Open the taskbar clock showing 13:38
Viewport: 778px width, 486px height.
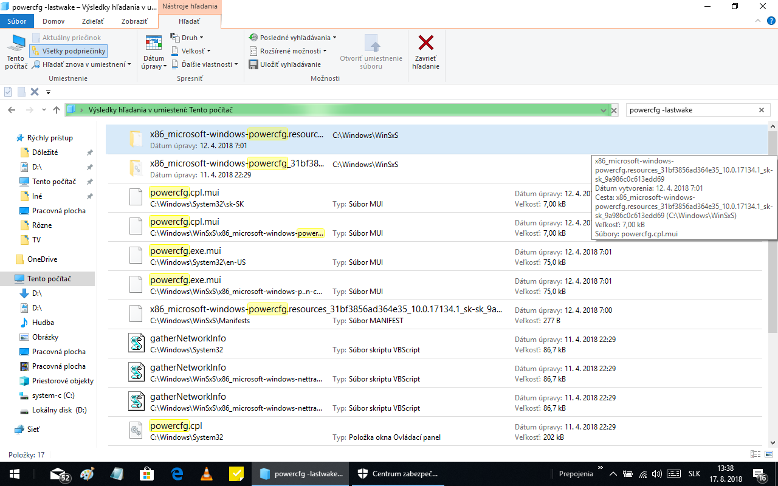(725, 474)
